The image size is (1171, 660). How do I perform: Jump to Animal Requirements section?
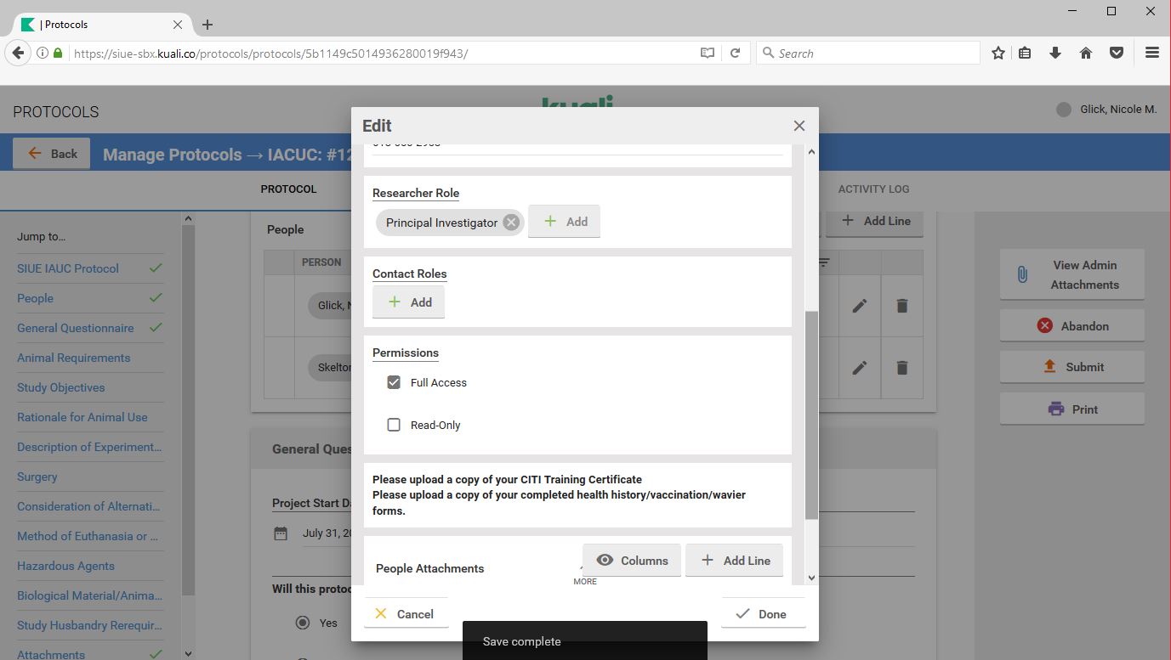tap(74, 358)
